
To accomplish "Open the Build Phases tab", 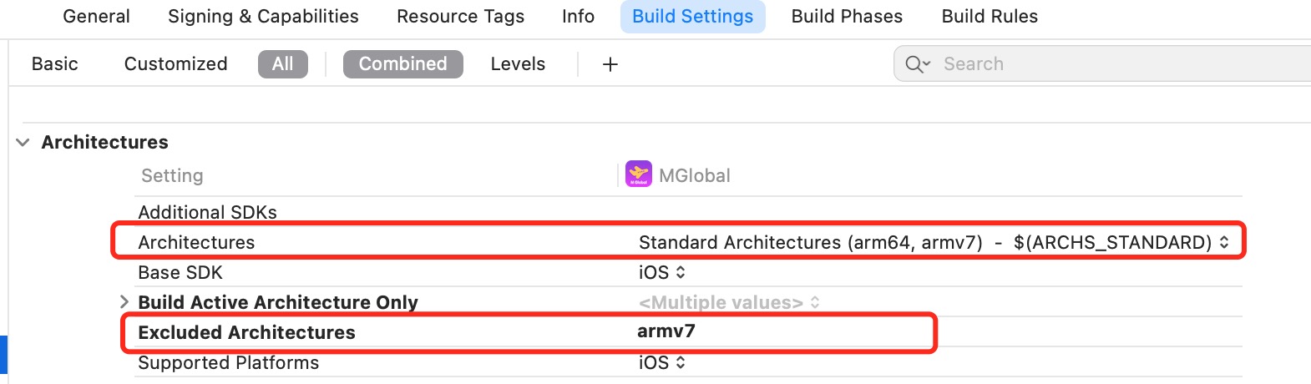I will (x=847, y=17).
